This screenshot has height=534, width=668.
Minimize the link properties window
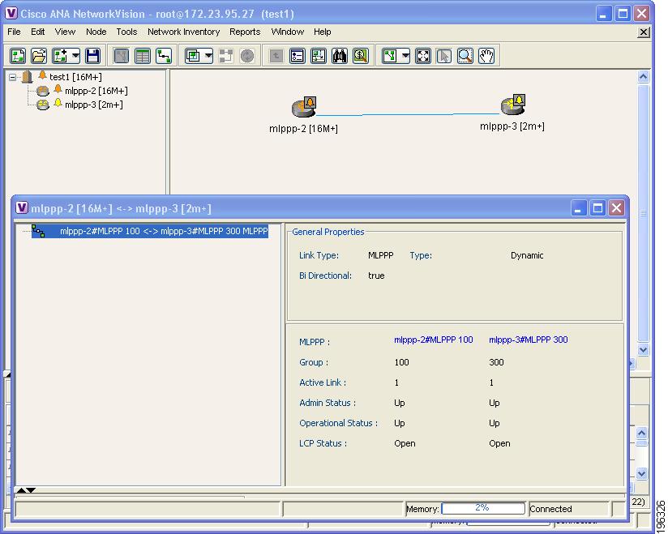coord(579,208)
